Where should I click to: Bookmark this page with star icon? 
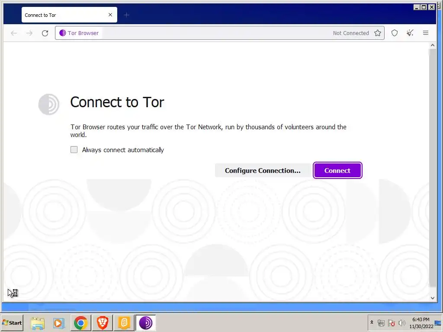(x=377, y=33)
